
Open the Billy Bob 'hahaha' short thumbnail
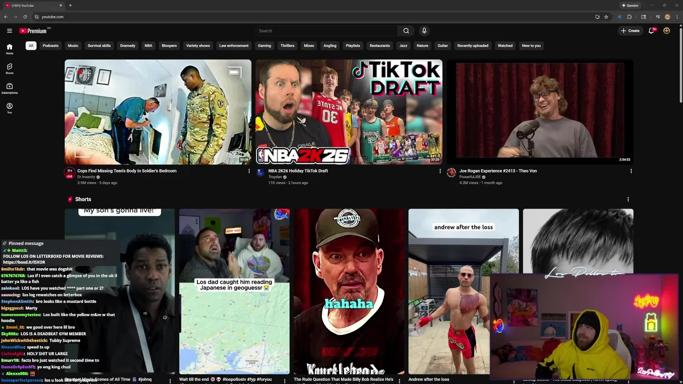349,291
